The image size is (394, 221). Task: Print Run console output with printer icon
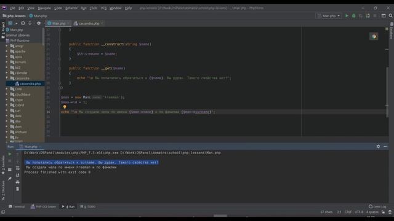coord(17,182)
